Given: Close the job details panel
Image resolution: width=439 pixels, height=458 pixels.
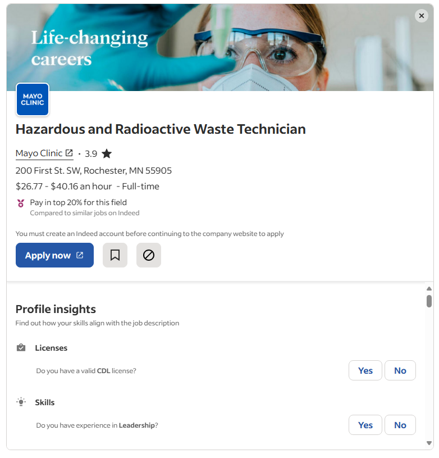Looking at the screenshot, I should 421,16.
